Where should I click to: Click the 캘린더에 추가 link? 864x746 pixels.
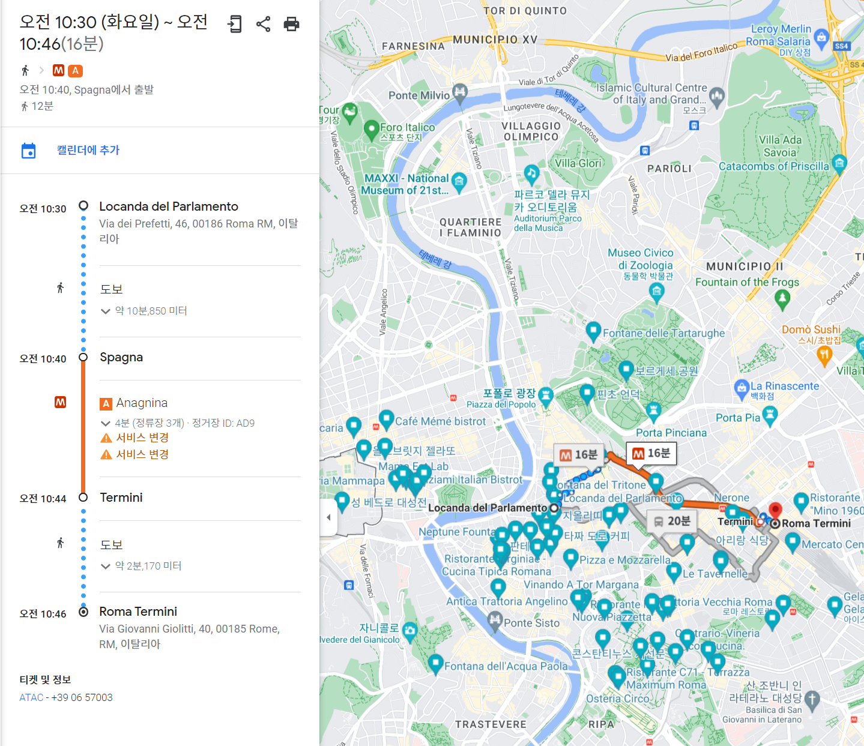[88, 150]
